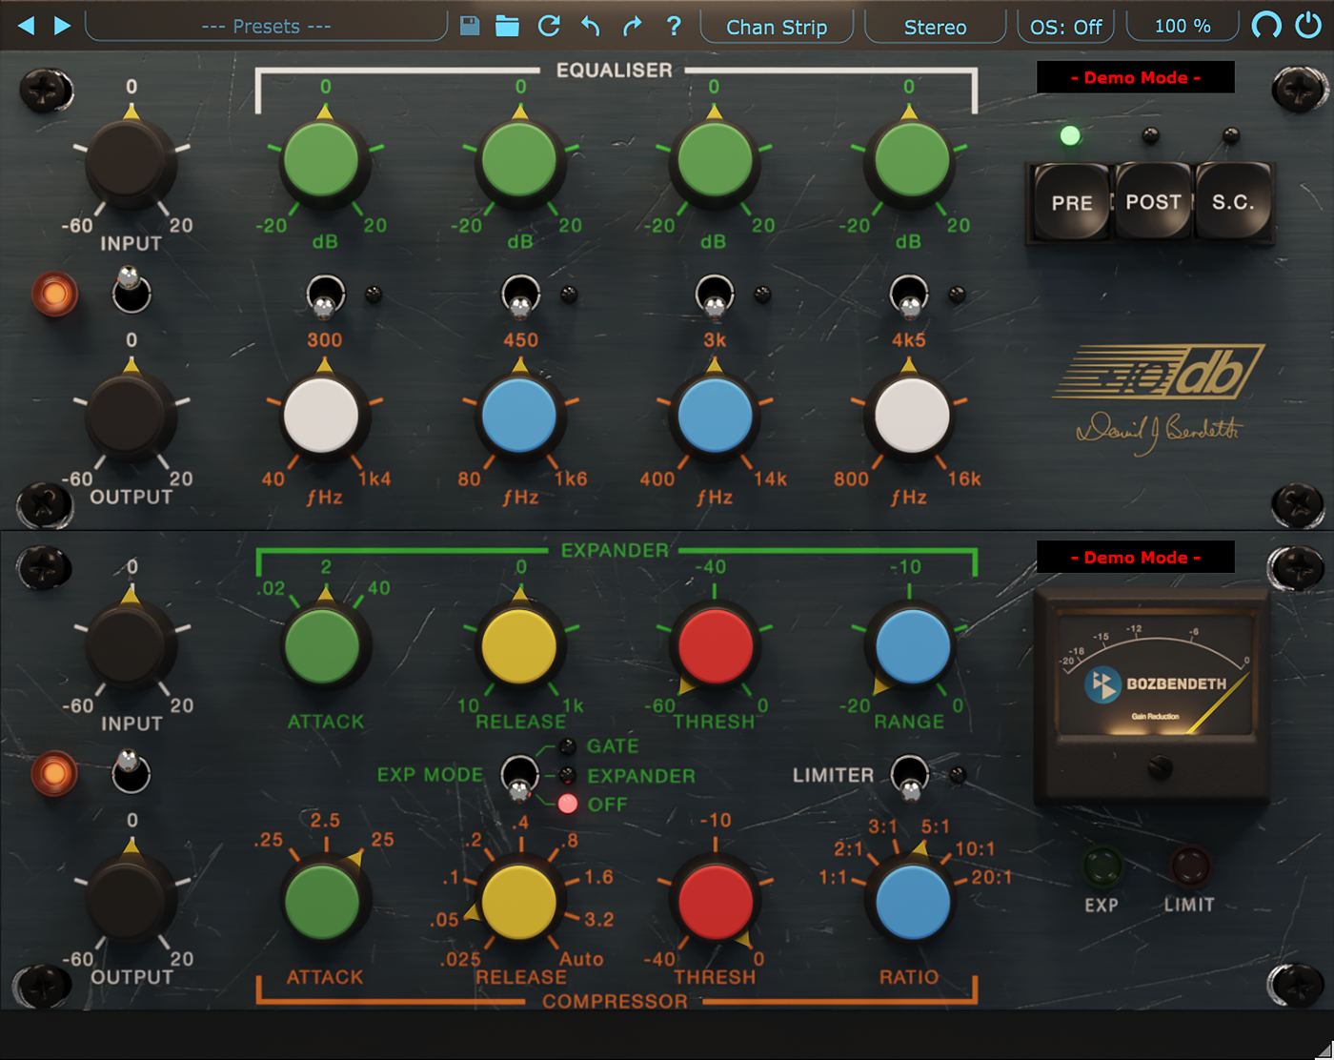
Task: Open the Chan Strip mode dropdown
Action: coord(776,27)
